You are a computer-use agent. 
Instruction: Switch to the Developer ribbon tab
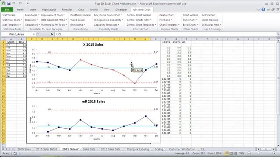pos(121,10)
